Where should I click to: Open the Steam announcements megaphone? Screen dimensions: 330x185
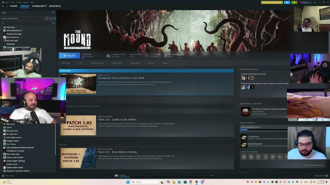coord(287,2)
